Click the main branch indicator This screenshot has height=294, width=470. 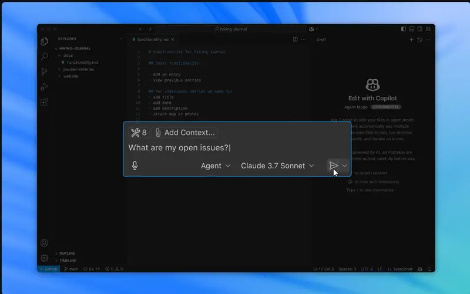click(x=70, y=269)
